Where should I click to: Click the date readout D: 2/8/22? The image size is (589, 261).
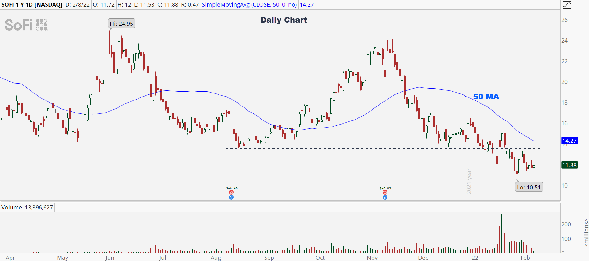click(78, 5)
